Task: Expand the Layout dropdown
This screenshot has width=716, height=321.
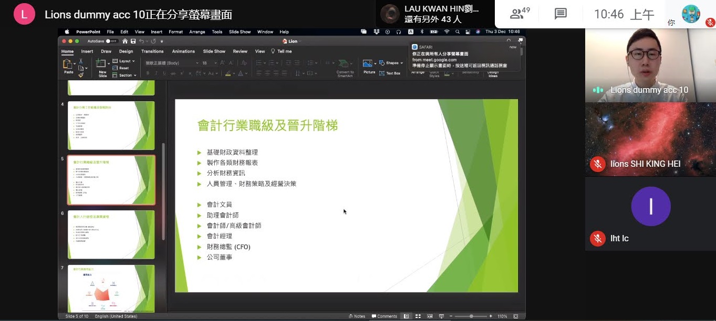Action: (x=125, y=61)
